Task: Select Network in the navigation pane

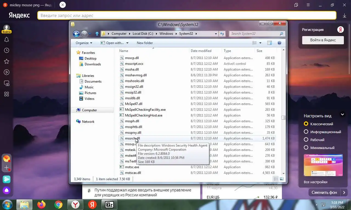Action: tap(85, 121)
